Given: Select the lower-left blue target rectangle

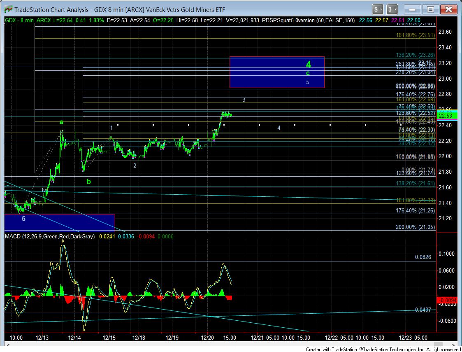Looking at the screenshot, I should [59, 222].
